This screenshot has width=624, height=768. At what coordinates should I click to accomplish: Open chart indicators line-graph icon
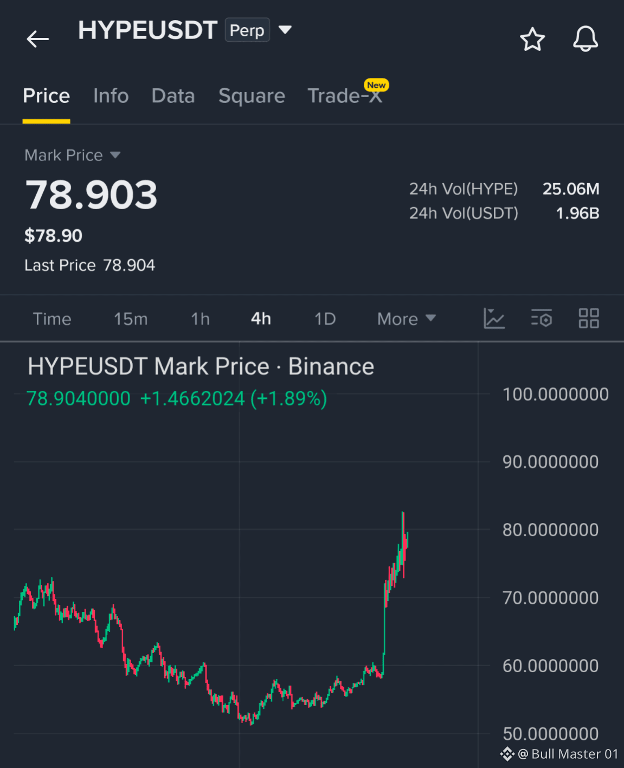tap(494, 318)
